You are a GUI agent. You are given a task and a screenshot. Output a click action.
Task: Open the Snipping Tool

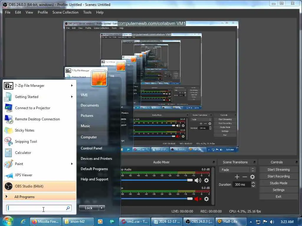coord(40,142)
